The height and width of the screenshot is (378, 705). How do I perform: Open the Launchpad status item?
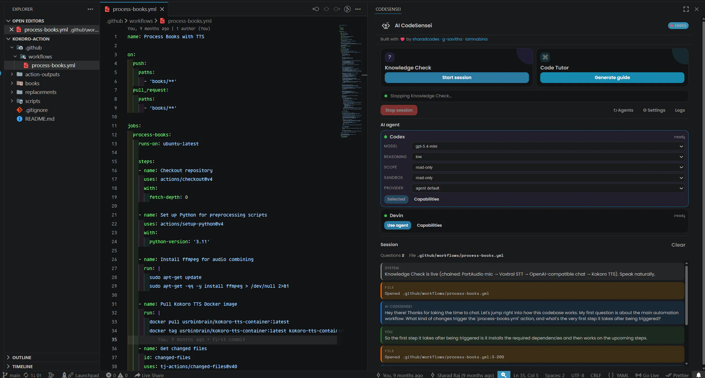84,375
